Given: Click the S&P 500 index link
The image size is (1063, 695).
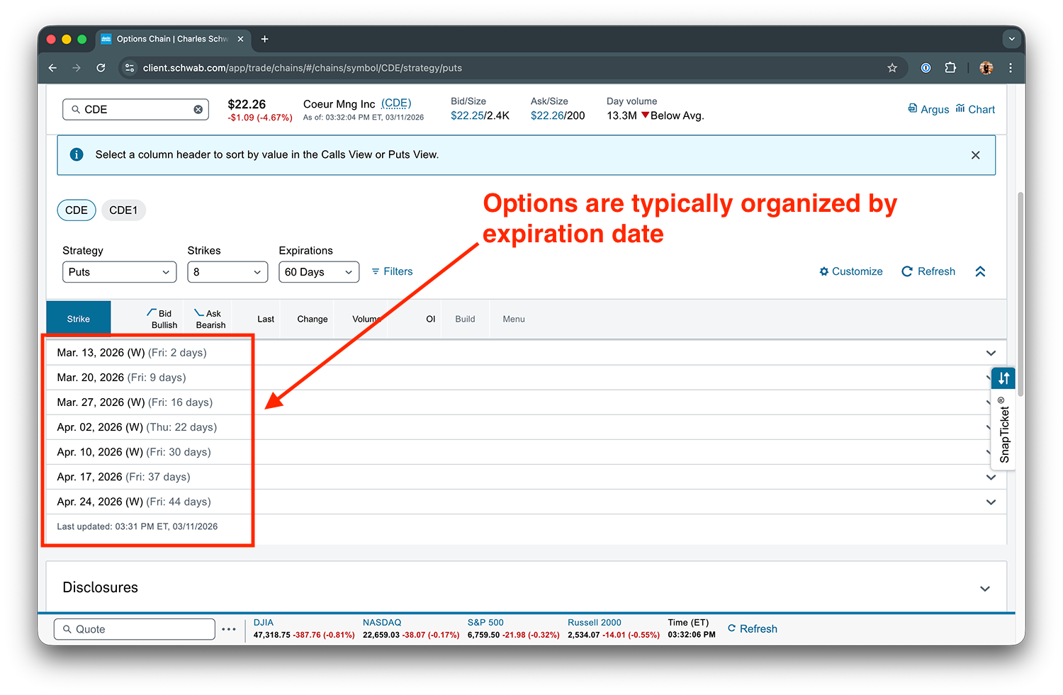Looking at the screenshot, I should (485, 623).
